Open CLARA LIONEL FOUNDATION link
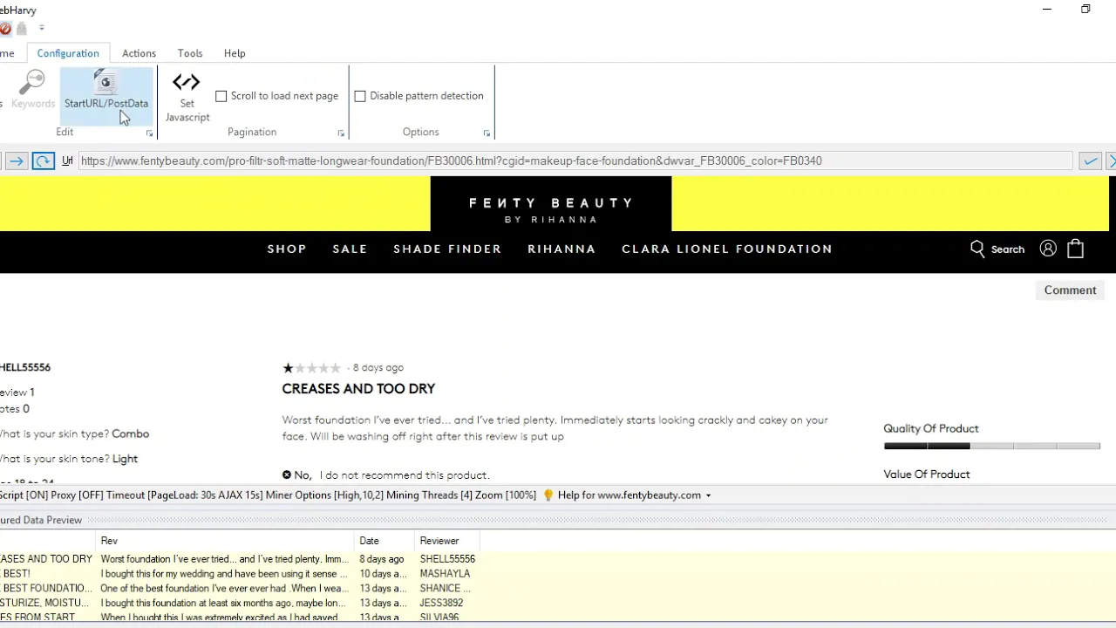 (727, 249)
